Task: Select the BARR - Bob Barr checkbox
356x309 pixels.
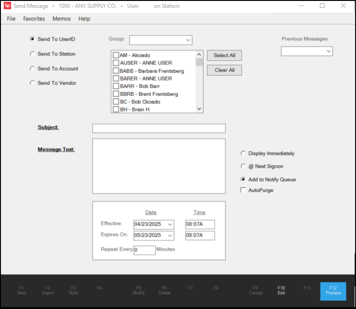Action: point(116,86)
